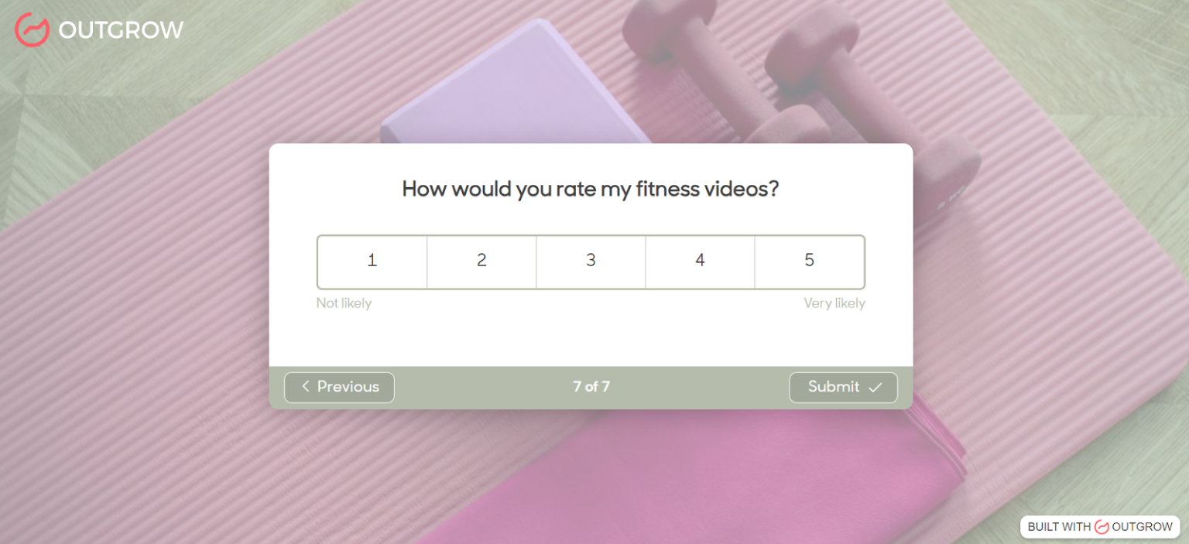The height and width of the screenshot is (544, 1189).
Task: Click the "7 of 7" progress indicator
Action: [591, 387]
